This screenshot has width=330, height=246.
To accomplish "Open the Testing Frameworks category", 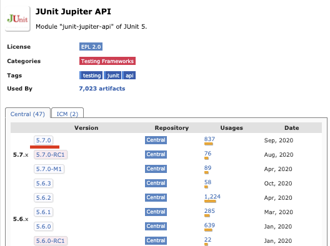I will [107, 61].
